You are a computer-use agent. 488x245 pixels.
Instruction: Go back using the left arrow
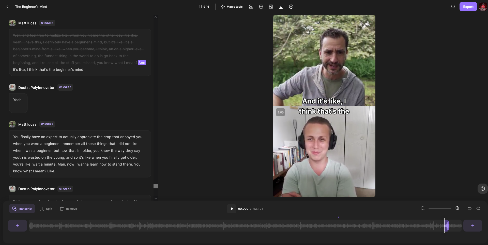[x=7, y=7]
